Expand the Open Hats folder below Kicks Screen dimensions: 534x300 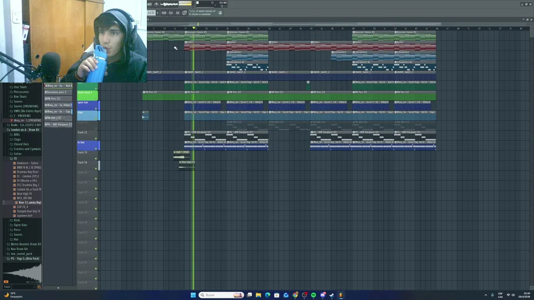point(19,225)
